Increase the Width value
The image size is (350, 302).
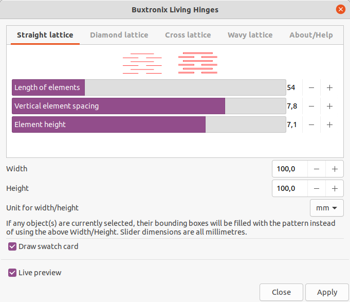click(x=335, y=169)
